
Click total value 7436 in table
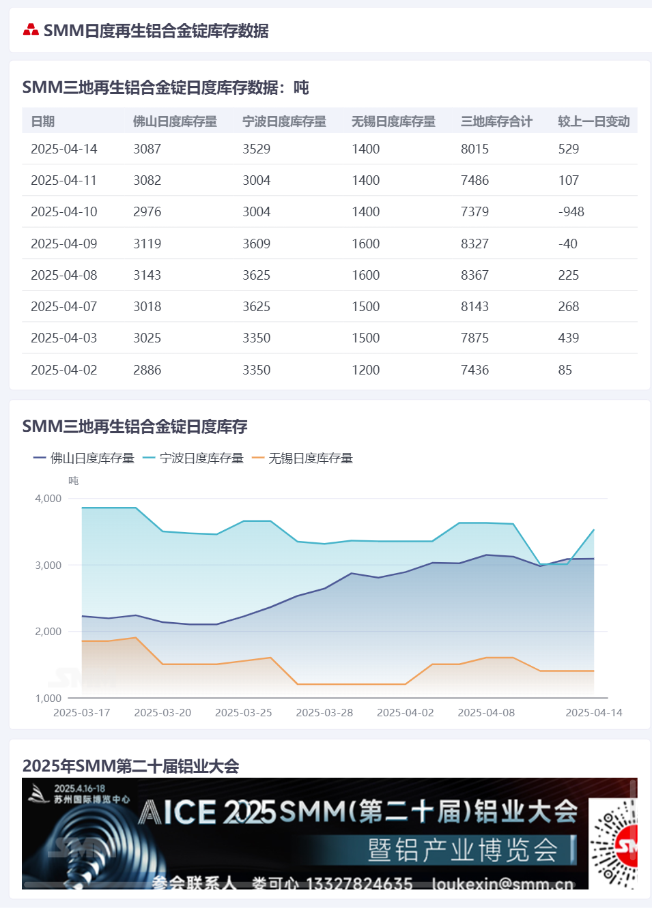click(475, 370)
